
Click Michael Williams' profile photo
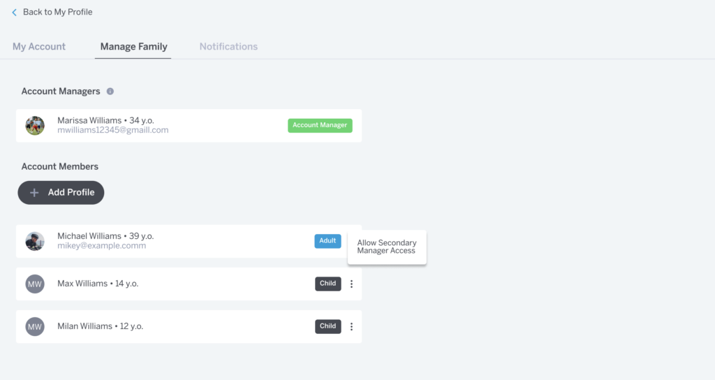pyautogui.click(x=35, y=242)
